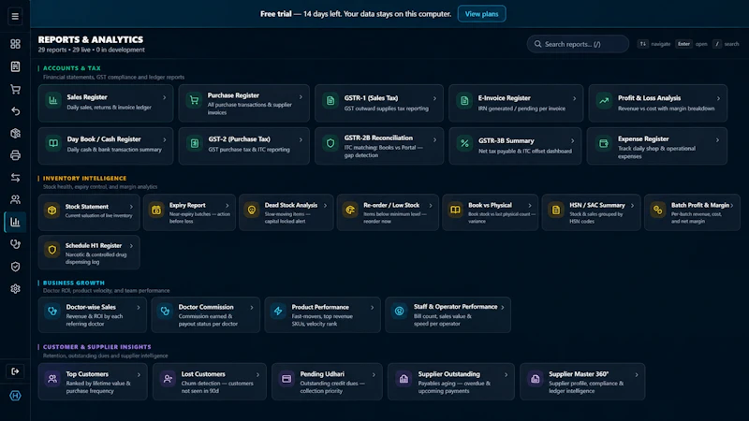Click the Enter key hint badge
The image size is (749, 421).
(683, 44)
